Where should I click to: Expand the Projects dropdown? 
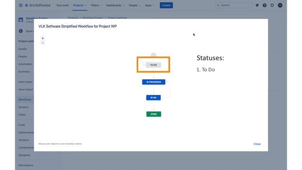[x=80, y=5]
